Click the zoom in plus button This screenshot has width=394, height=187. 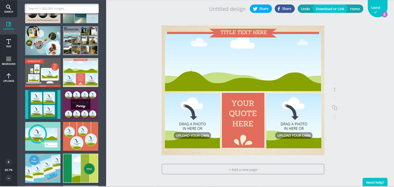(8, 162)
